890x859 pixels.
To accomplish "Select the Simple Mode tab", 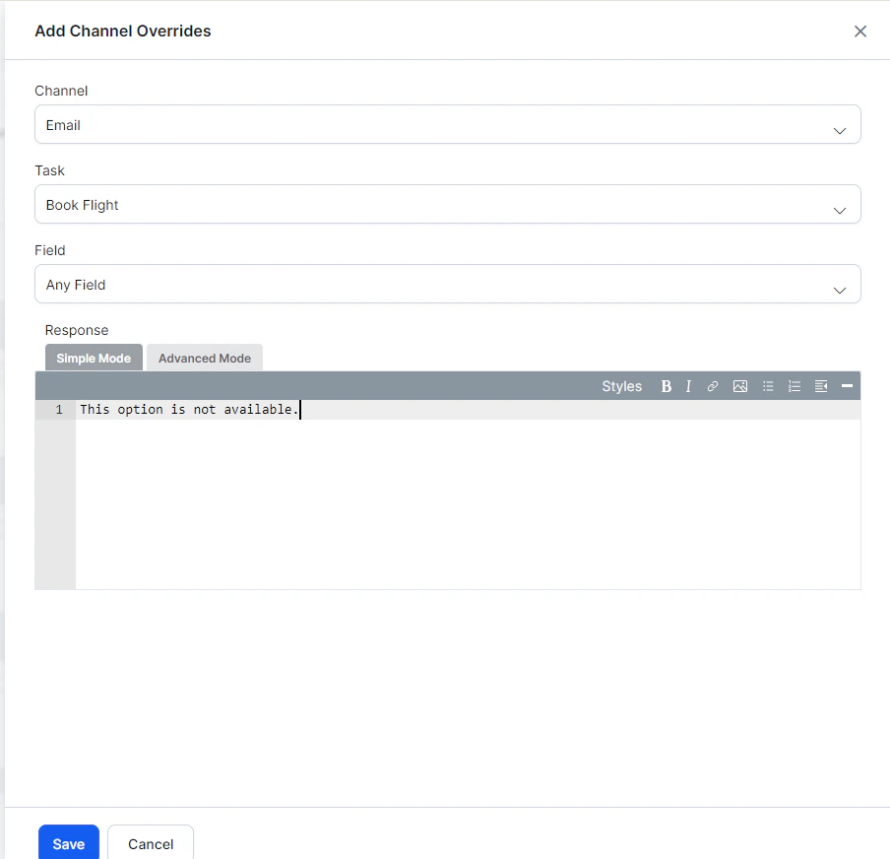I will tap(93, 358).
